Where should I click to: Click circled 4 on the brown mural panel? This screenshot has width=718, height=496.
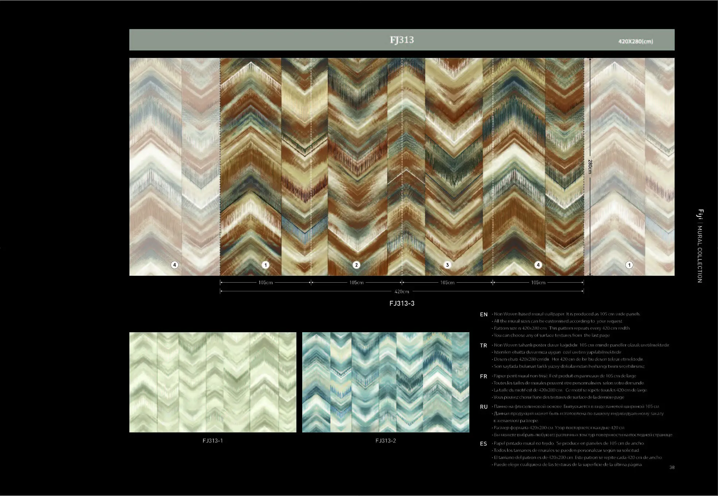(x=538, y=265)
